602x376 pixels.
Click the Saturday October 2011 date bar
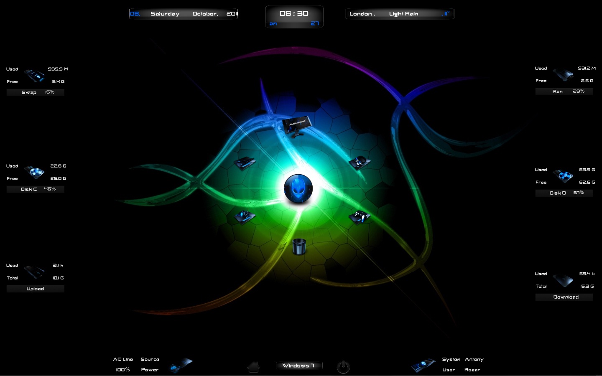tap(184, 14)
